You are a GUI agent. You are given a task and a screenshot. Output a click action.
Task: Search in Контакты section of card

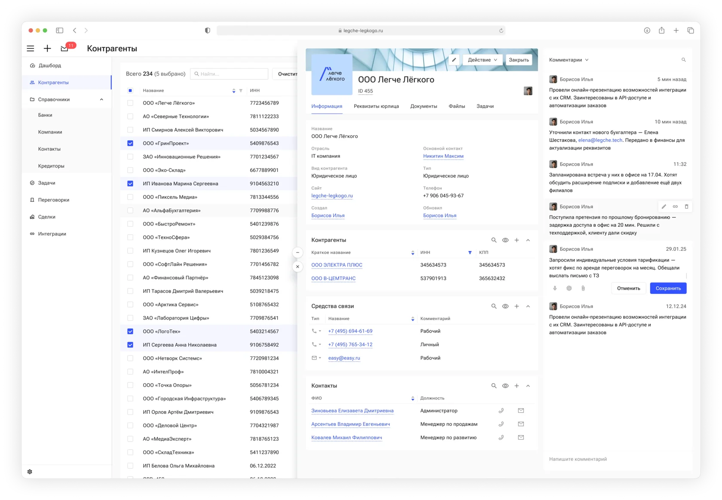(494, 386)
